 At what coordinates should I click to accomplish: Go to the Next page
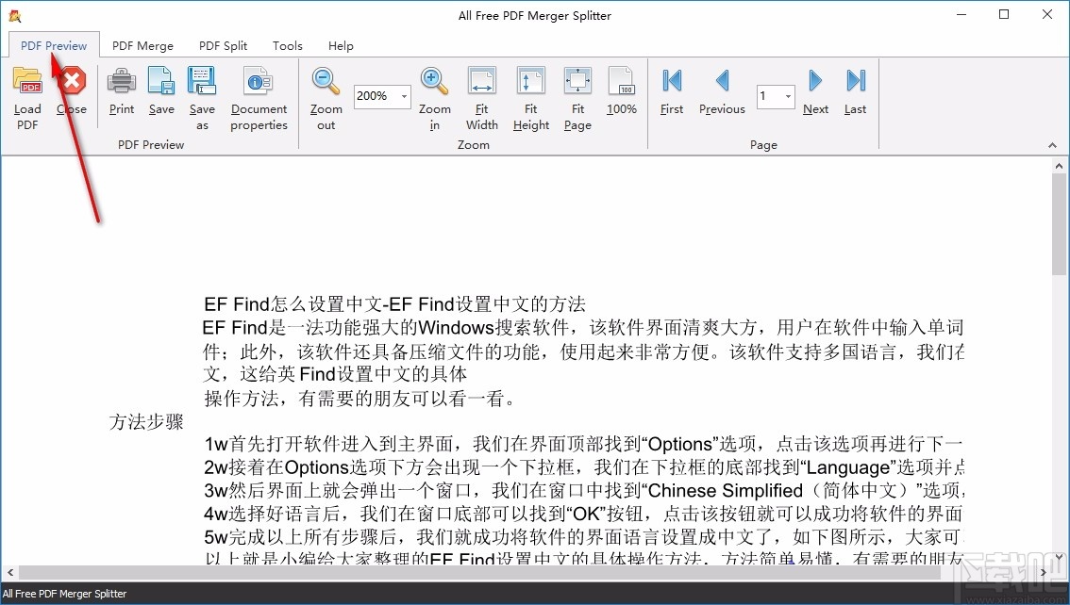tap(815, 94)
